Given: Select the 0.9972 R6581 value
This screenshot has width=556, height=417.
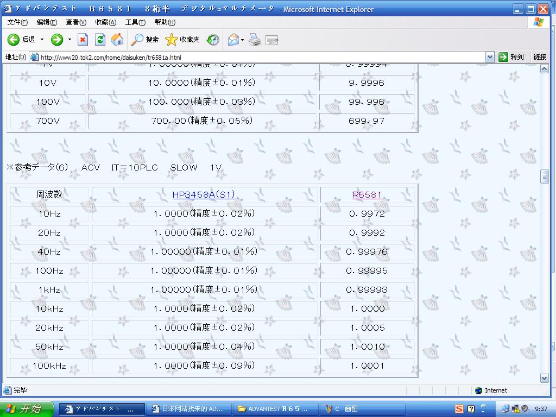Looking at the screenshot, I should (367, 213).
